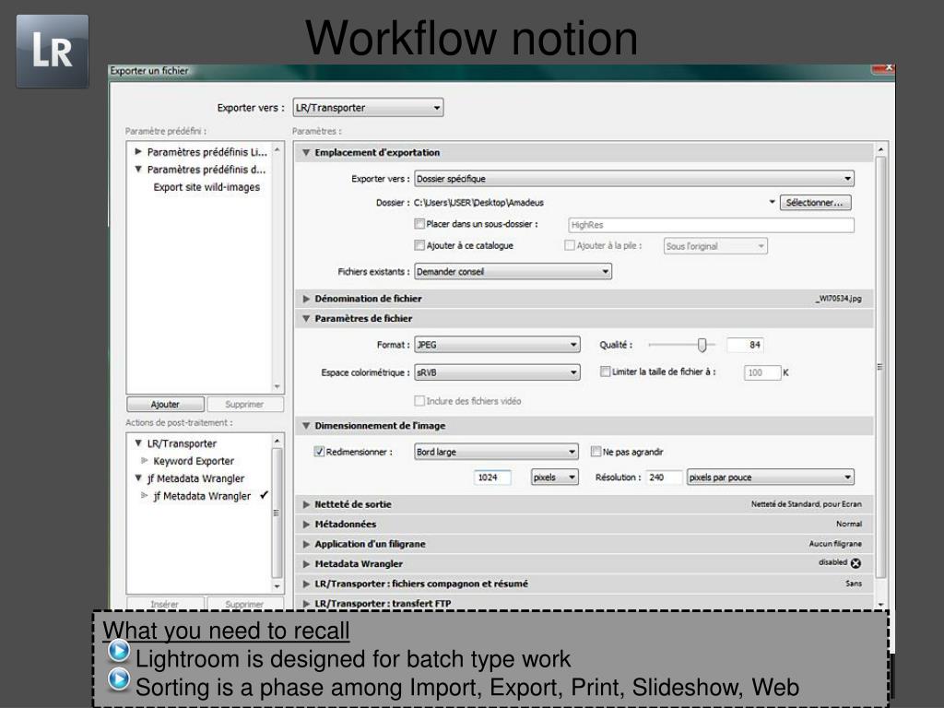The height and width of the screenshot is (708, 944).
Task: Click settings panel scrollbar up arrow
Action: [880, 149]
